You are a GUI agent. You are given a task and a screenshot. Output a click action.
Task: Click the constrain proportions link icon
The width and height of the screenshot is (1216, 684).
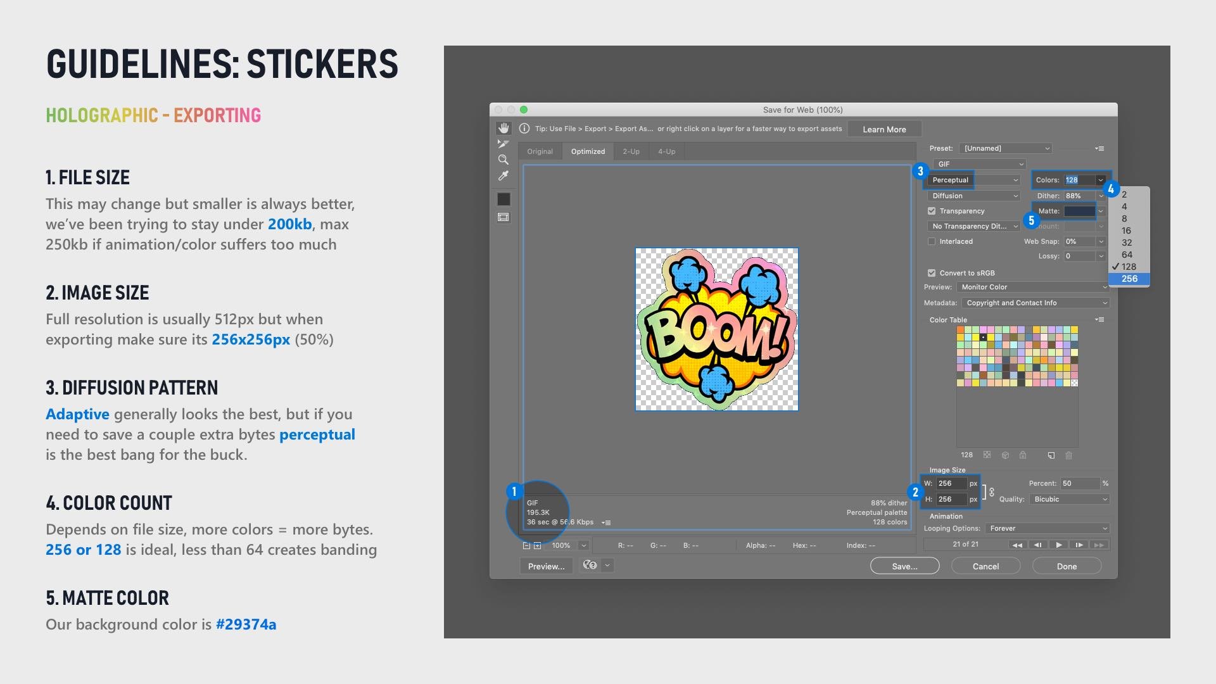992,491
